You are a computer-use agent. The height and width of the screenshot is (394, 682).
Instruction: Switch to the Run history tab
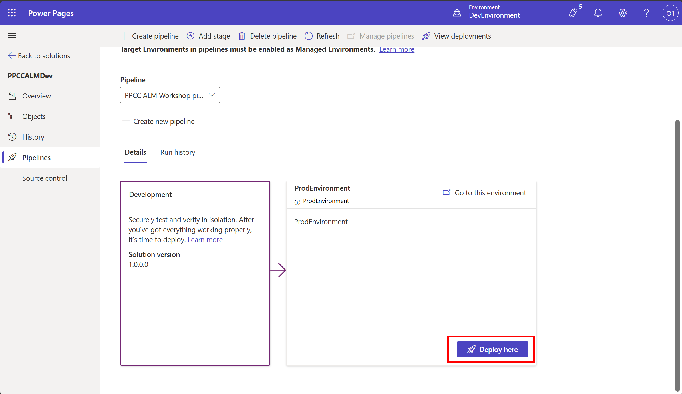coord(178,152)
